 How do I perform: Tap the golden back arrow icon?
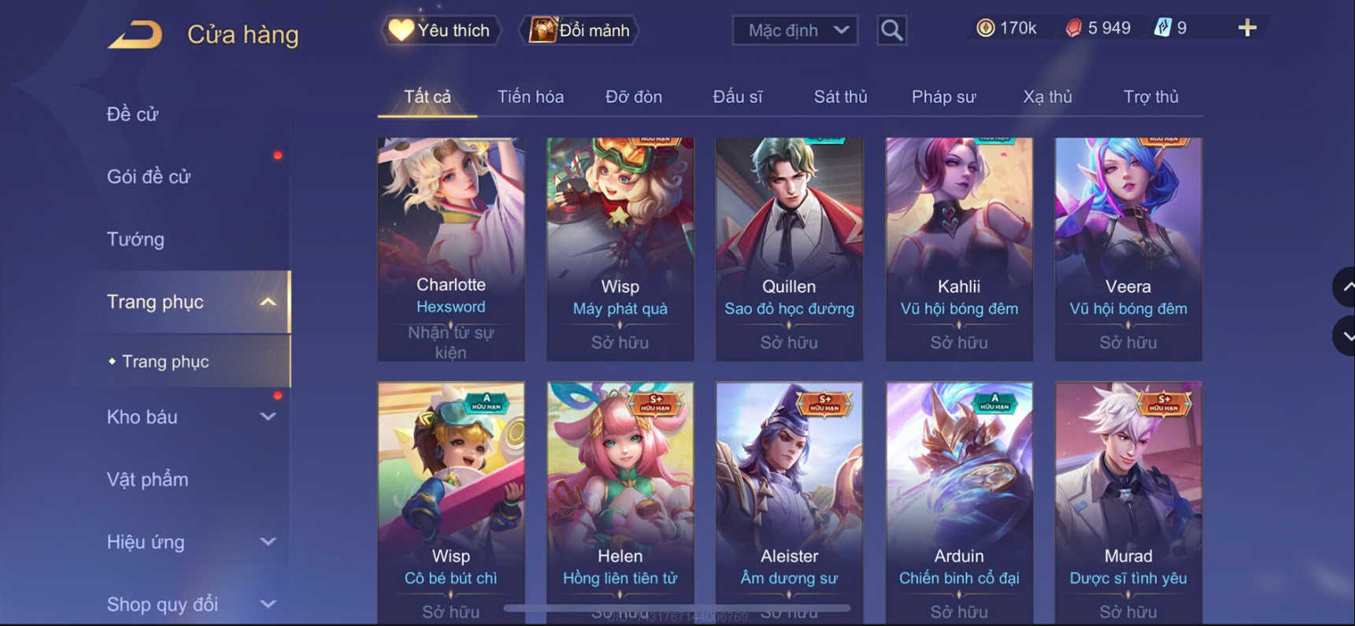[135, 34]
